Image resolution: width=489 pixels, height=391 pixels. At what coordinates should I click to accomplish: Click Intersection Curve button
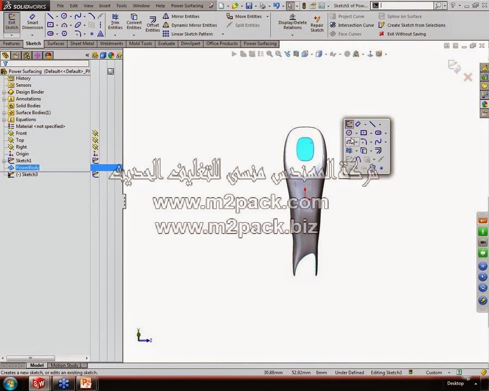pos(352,25)
